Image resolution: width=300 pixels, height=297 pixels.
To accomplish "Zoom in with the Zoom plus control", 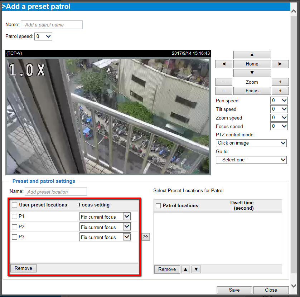I will pos(280,82).
